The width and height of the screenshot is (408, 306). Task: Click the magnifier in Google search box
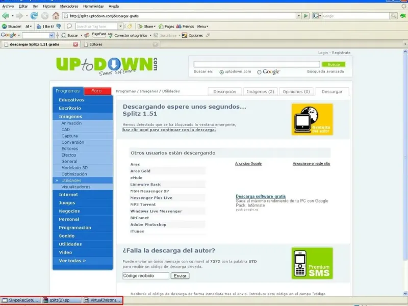(393, 16)
